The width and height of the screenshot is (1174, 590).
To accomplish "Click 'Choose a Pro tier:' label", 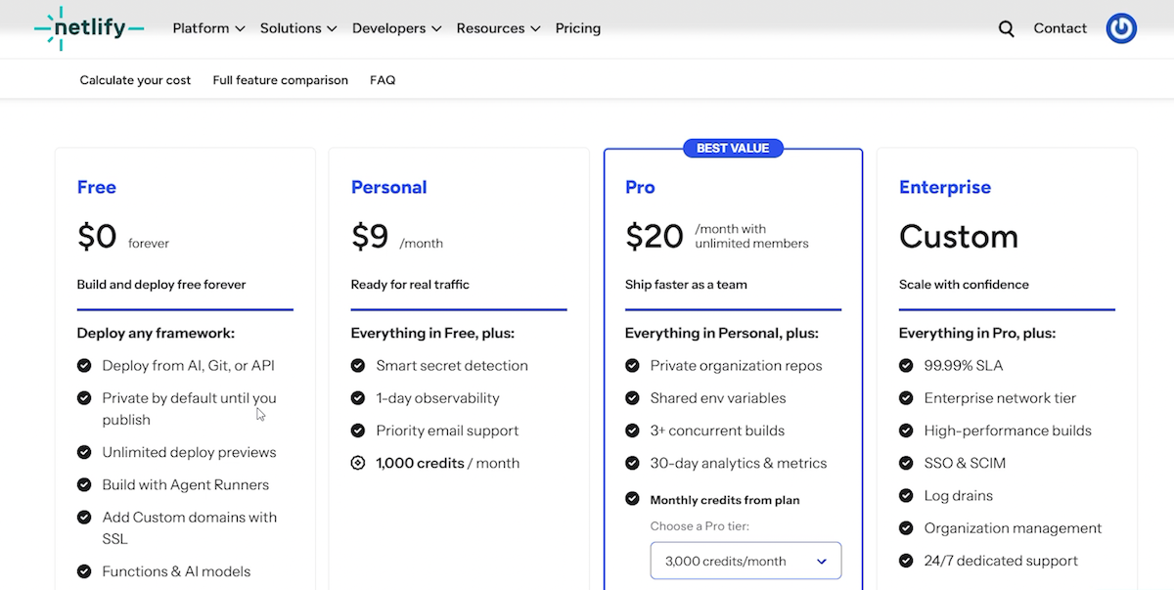I will point(700,526).
